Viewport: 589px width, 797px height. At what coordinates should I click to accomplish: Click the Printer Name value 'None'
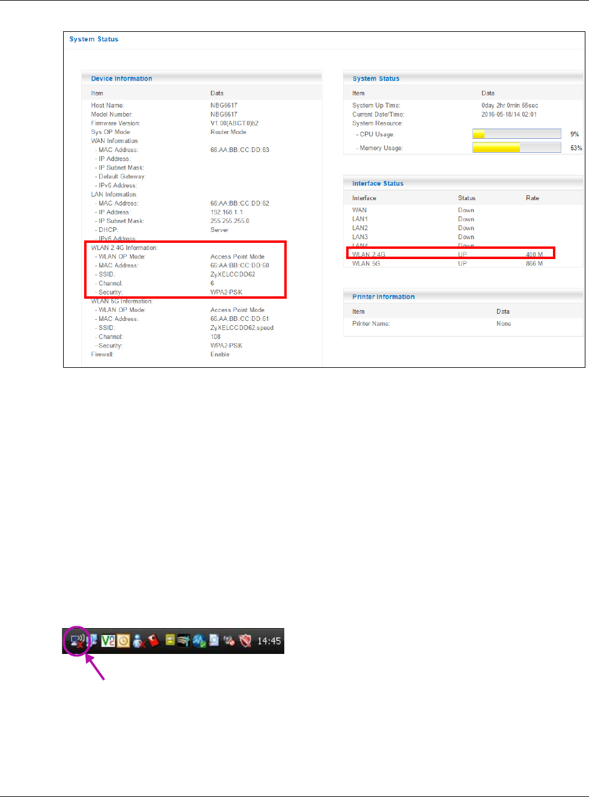tap(504, 323)
